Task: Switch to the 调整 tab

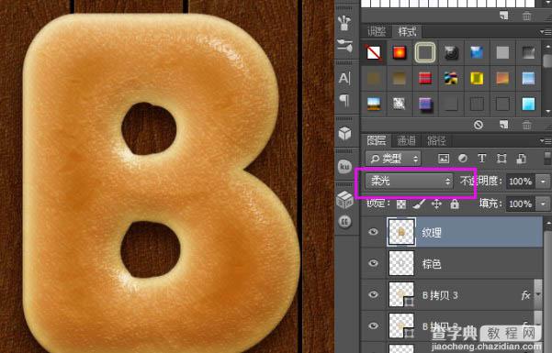Action: coord(377,32)
